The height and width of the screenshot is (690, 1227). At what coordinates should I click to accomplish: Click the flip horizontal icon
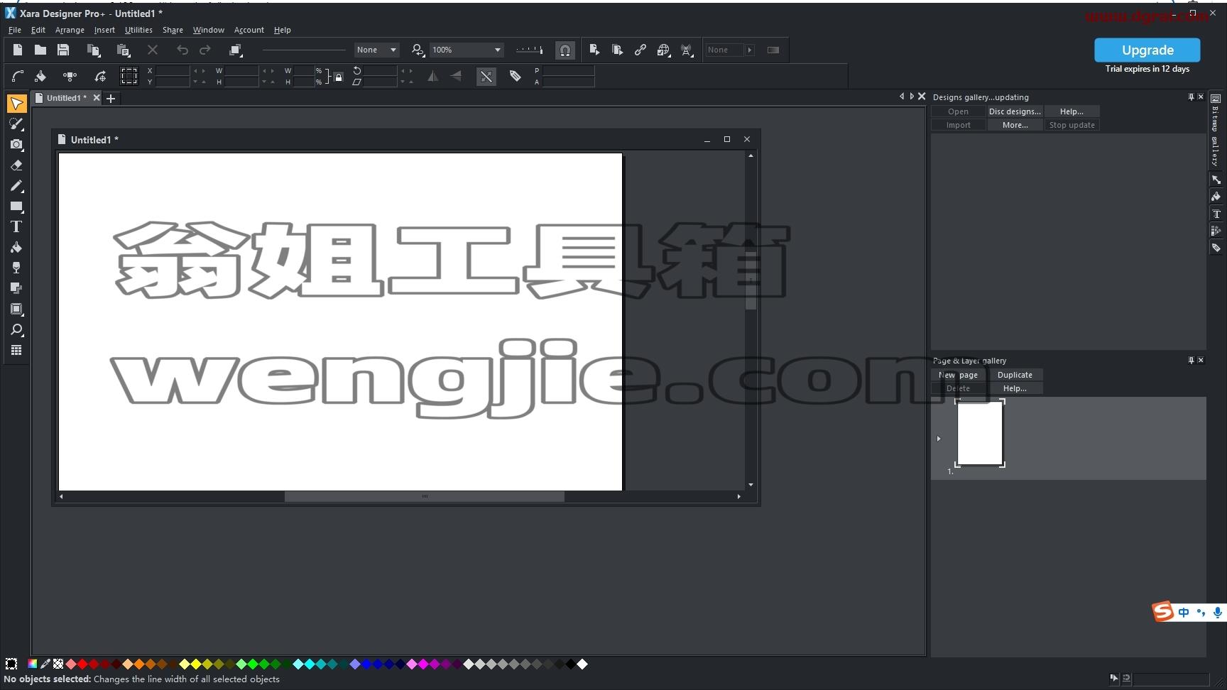click(432, 76)
